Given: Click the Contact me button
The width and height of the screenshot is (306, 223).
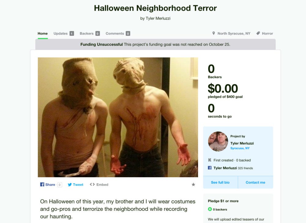Looking at the screenshot, I should coord(256,182).
